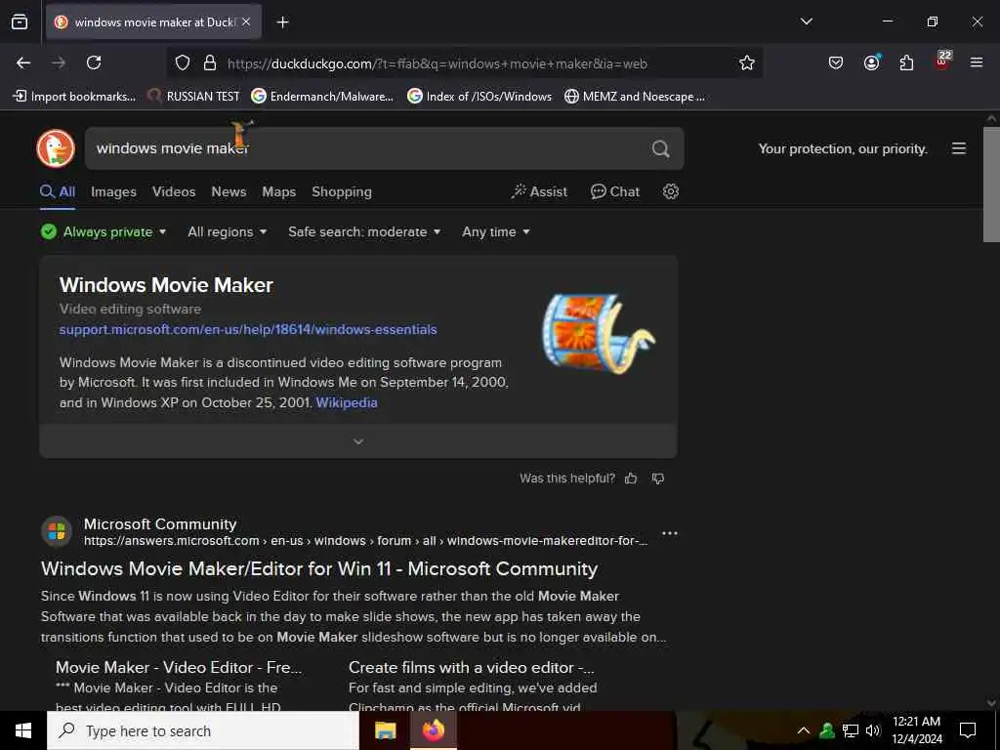
Task: Open the network tray icon
Action: tap(851, 730)
